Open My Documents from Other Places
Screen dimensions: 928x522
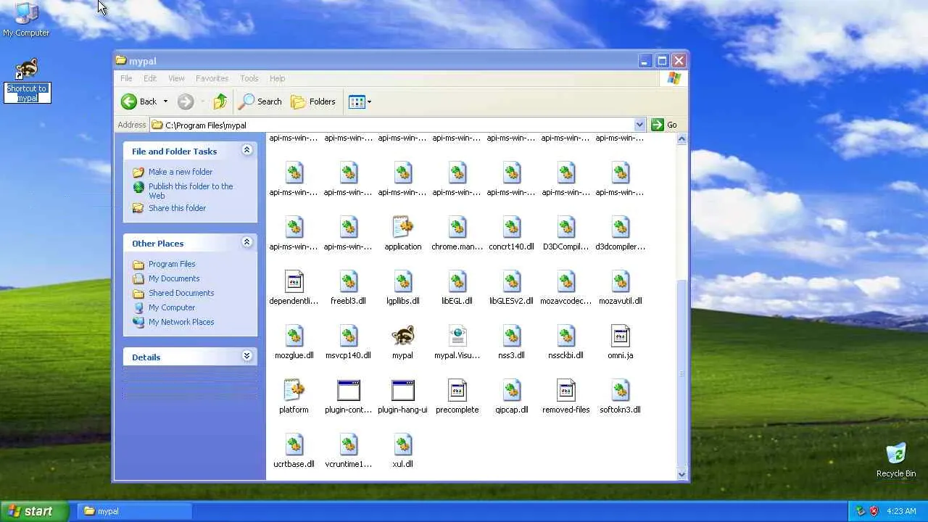click(174, 278)
